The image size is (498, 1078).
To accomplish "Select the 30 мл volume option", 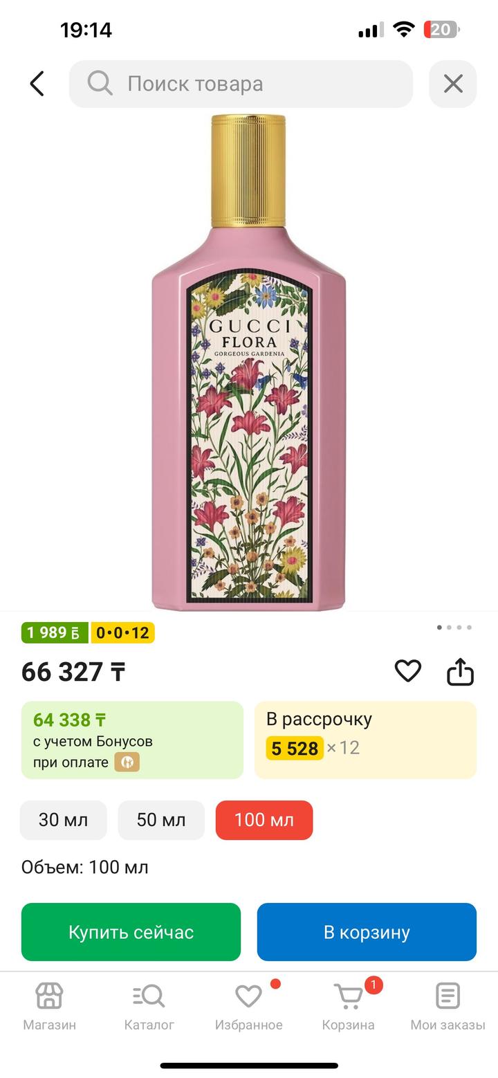I will [64, 820].
